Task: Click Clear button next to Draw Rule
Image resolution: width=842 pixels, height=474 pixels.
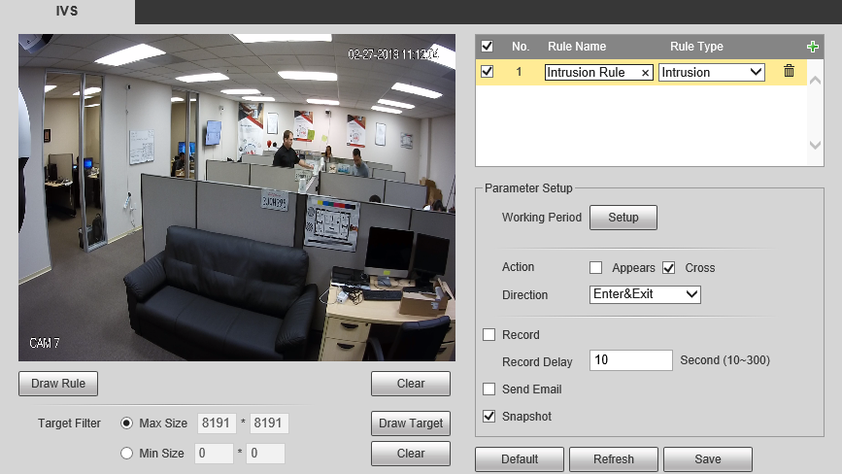Action: [x=410, y=384]
